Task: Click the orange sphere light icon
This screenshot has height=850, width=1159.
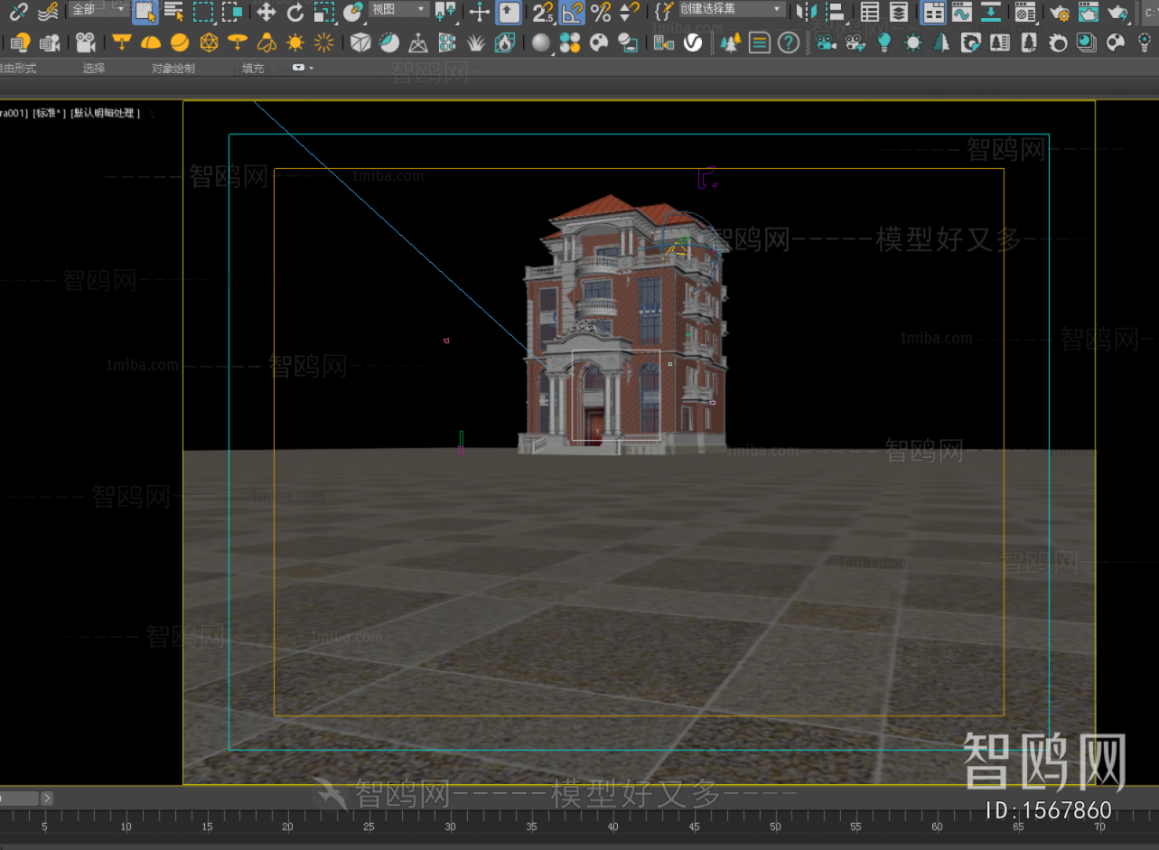Action: pyautogui.click(x=180, y=42)
